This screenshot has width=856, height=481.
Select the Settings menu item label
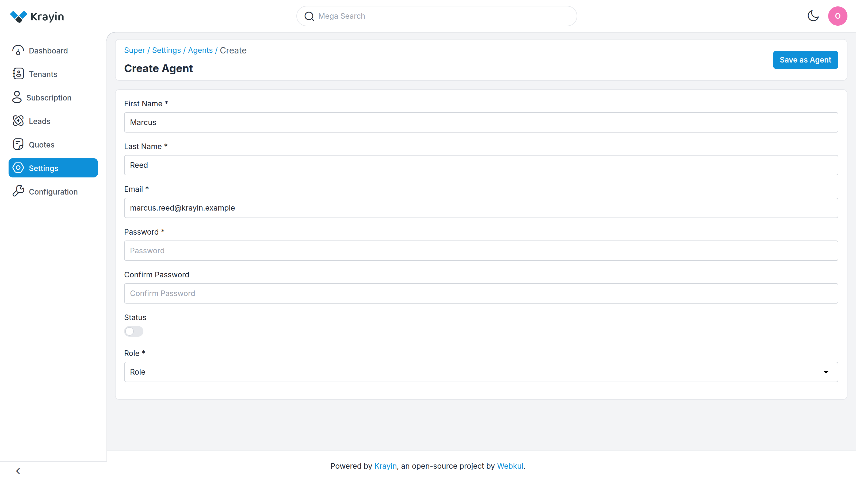44,168
